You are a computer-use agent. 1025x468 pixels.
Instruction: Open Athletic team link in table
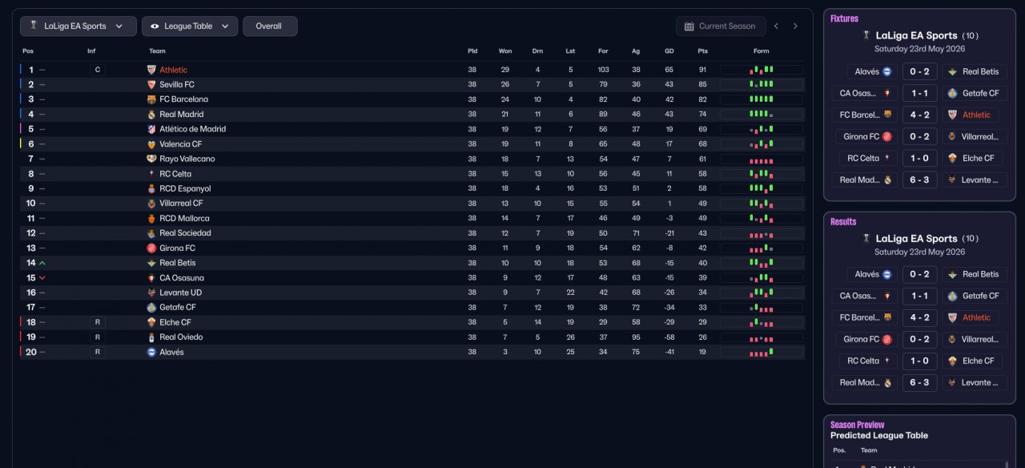coord(174,70)
